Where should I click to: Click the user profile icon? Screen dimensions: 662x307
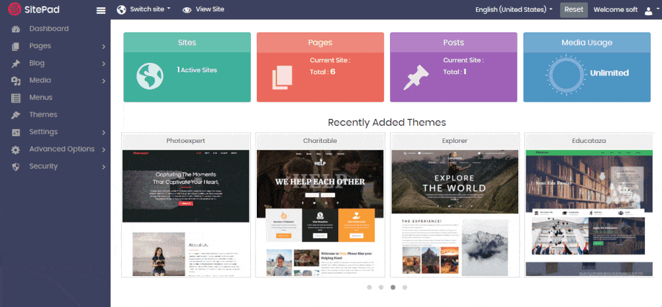point(649,11)
